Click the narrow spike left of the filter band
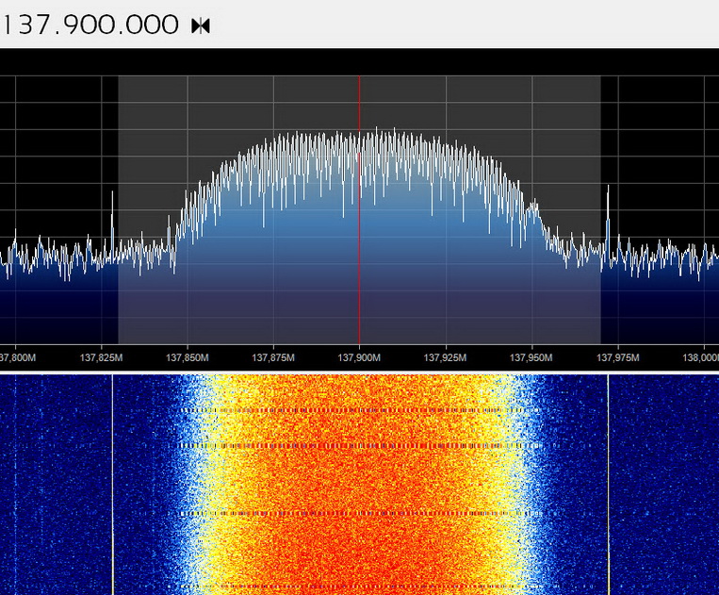Screen dimensions: 719x595 (112, 224)
